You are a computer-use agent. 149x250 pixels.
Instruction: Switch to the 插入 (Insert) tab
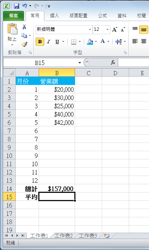(x=54, y=16)
